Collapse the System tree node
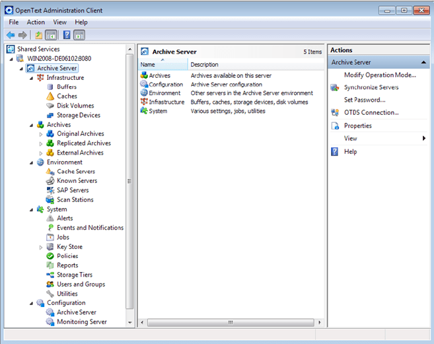Image resolution: width=434 pixels, height=344 pixels. pyautogui.click(x=31, y=210)
